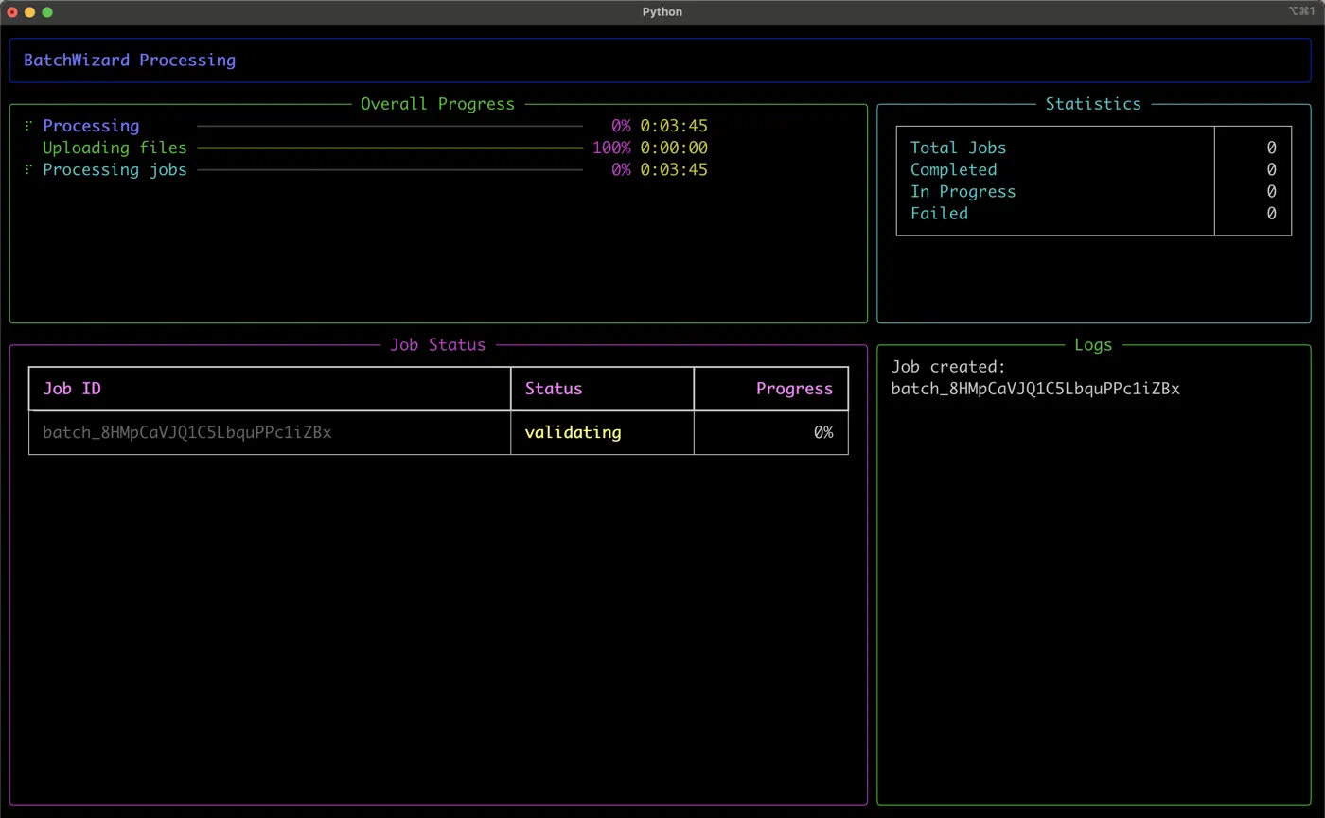Click the green fullscreen window button

pyautogui.click(x=47, y=12)
